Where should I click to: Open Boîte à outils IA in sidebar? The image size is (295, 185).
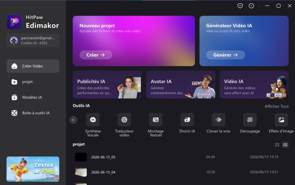[33, 113]
